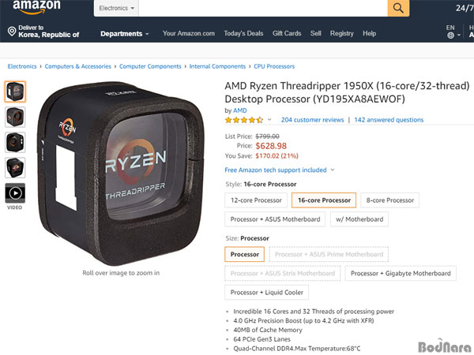Open the 142 answered questions link

(x=389, y=120)
